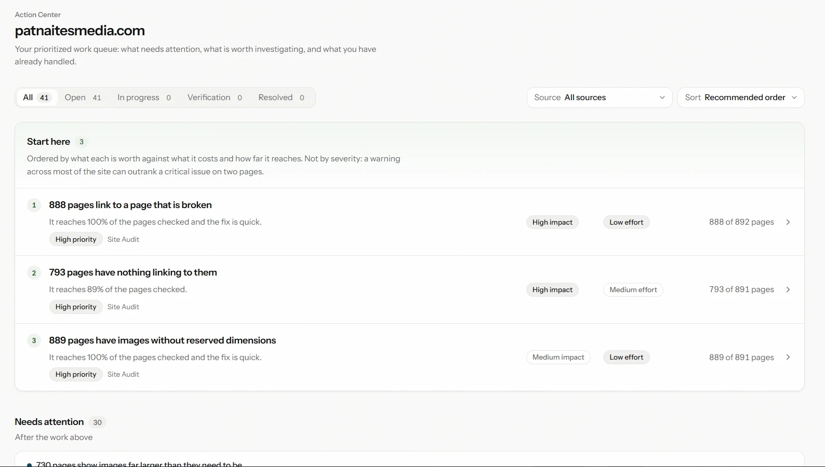The height and width of the screenshot is (467, 825).
Task: Click the Medium impact badge
Action: (x=558, y=357)
